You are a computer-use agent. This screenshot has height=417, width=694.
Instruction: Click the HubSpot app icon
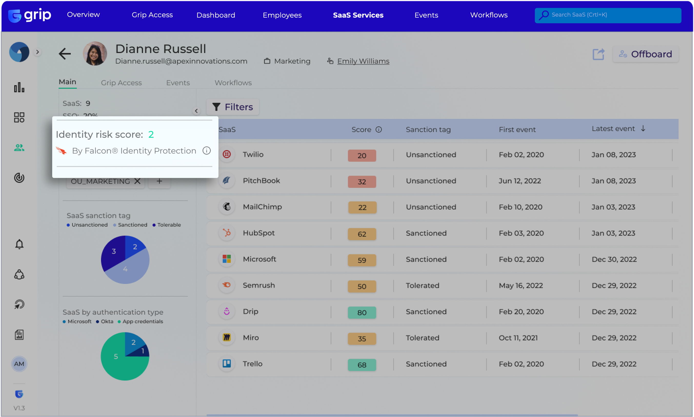tap(227, 233)
